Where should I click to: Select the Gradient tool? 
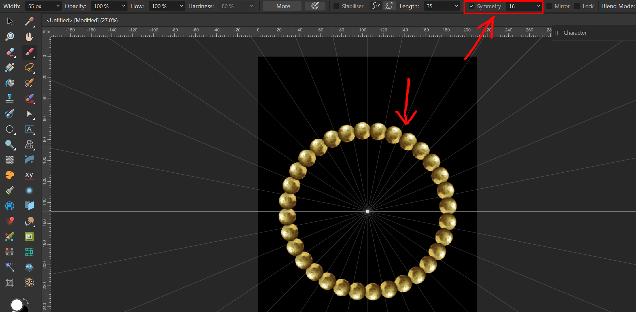(10, 68)
